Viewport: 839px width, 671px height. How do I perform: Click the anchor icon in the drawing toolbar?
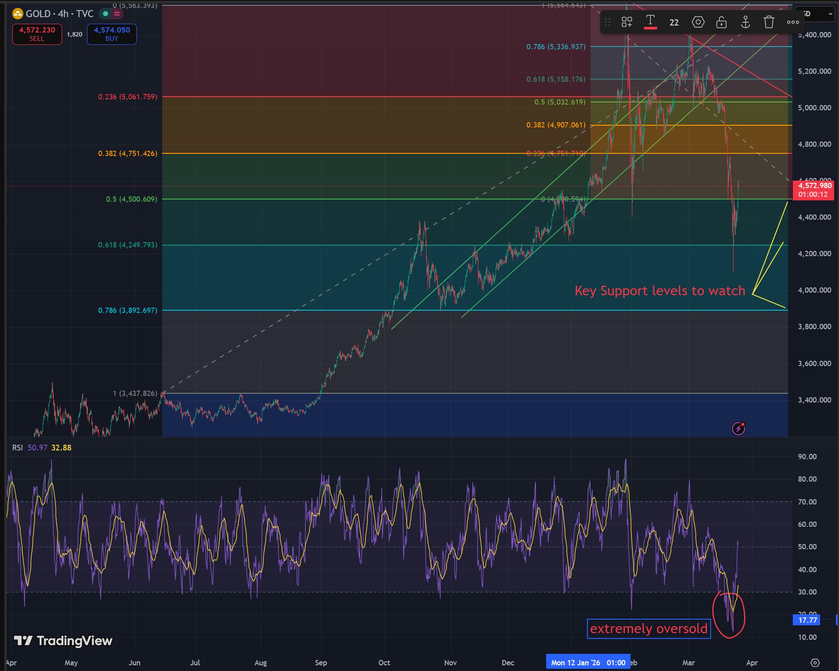[x=745, y=22]
